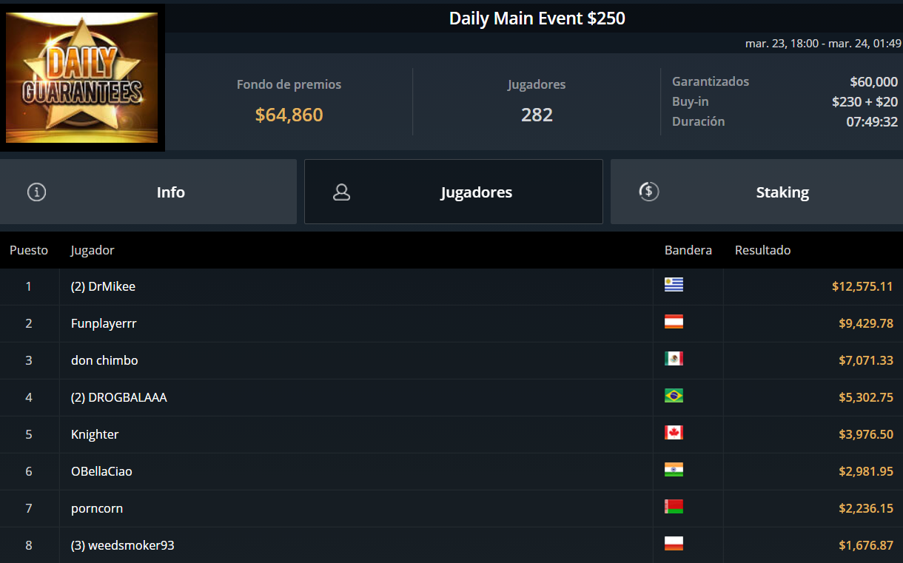Click the Daily Guarantees thumbnail
Viewport: 903px width, 563px height.
(x=81, y=77)
